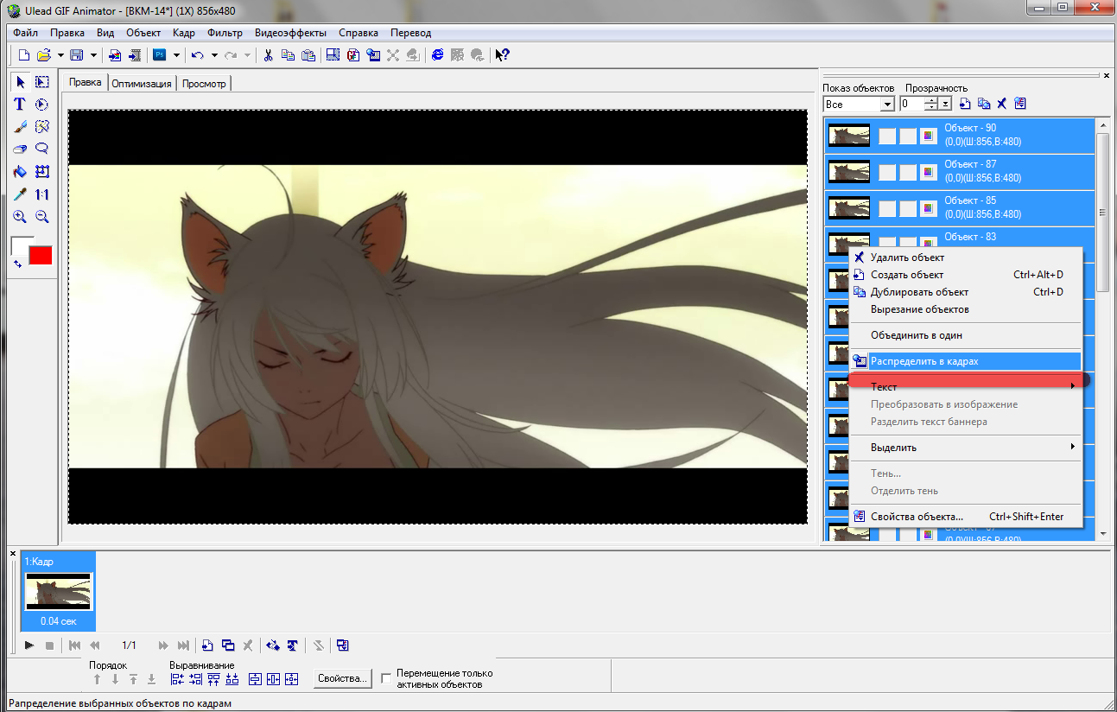
Task: Select the Eraser tool
Action: pos(19,149)
